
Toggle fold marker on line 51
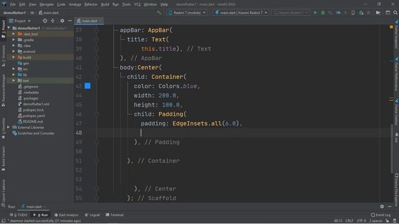click(97, 161)
